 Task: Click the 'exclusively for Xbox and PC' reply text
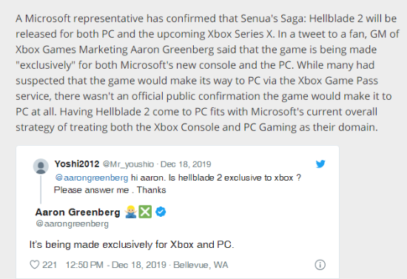pos(132,244)
